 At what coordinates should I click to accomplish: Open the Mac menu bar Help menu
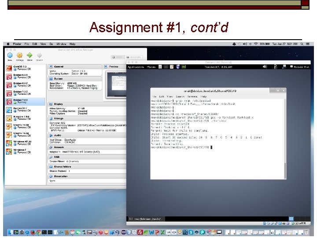click(72, 44)
